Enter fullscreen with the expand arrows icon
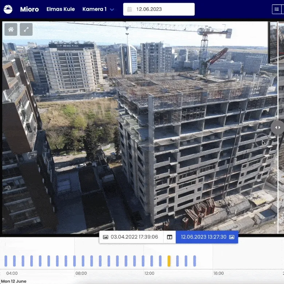 tap(26, 29)
